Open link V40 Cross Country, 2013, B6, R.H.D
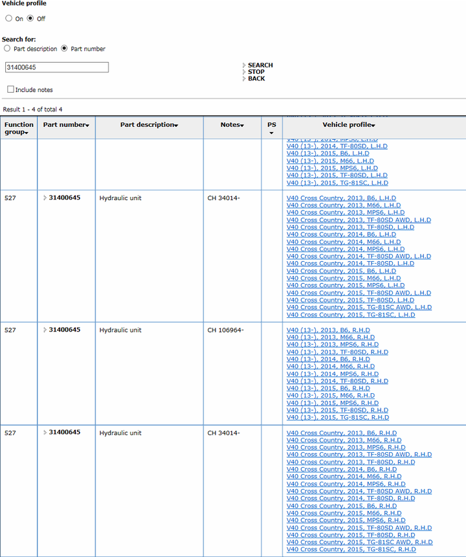The image size is (466, 557). [x=342, y=433]
